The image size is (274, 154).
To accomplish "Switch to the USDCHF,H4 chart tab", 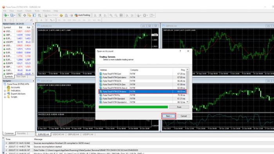I will [58, 134].
